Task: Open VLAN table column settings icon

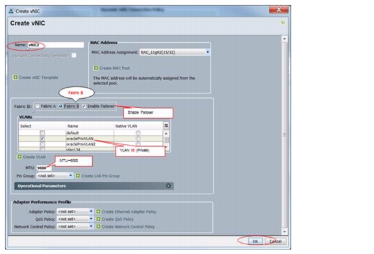Action: pos(166,126)
